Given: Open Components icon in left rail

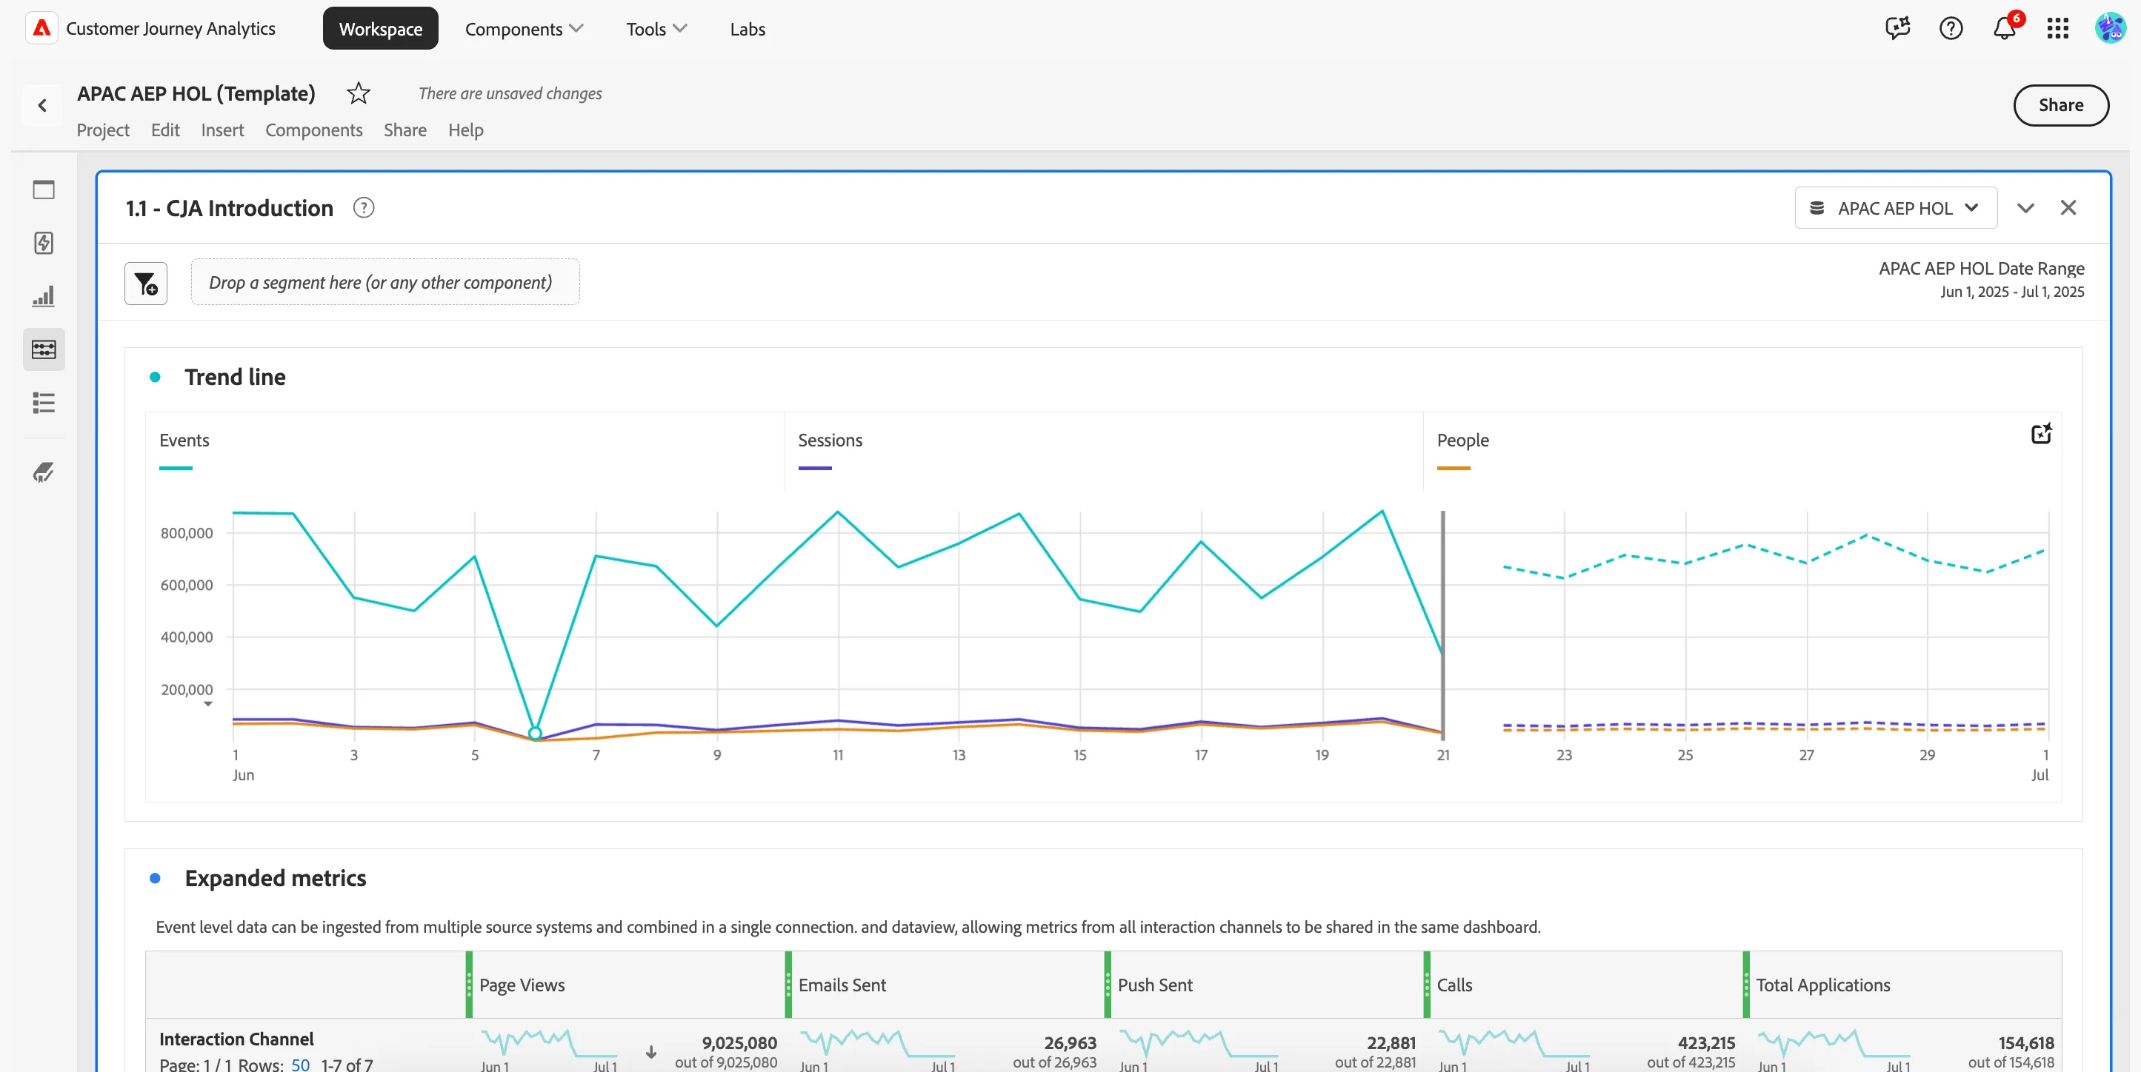Looking at the screenshot, I should tap(44, 349).
